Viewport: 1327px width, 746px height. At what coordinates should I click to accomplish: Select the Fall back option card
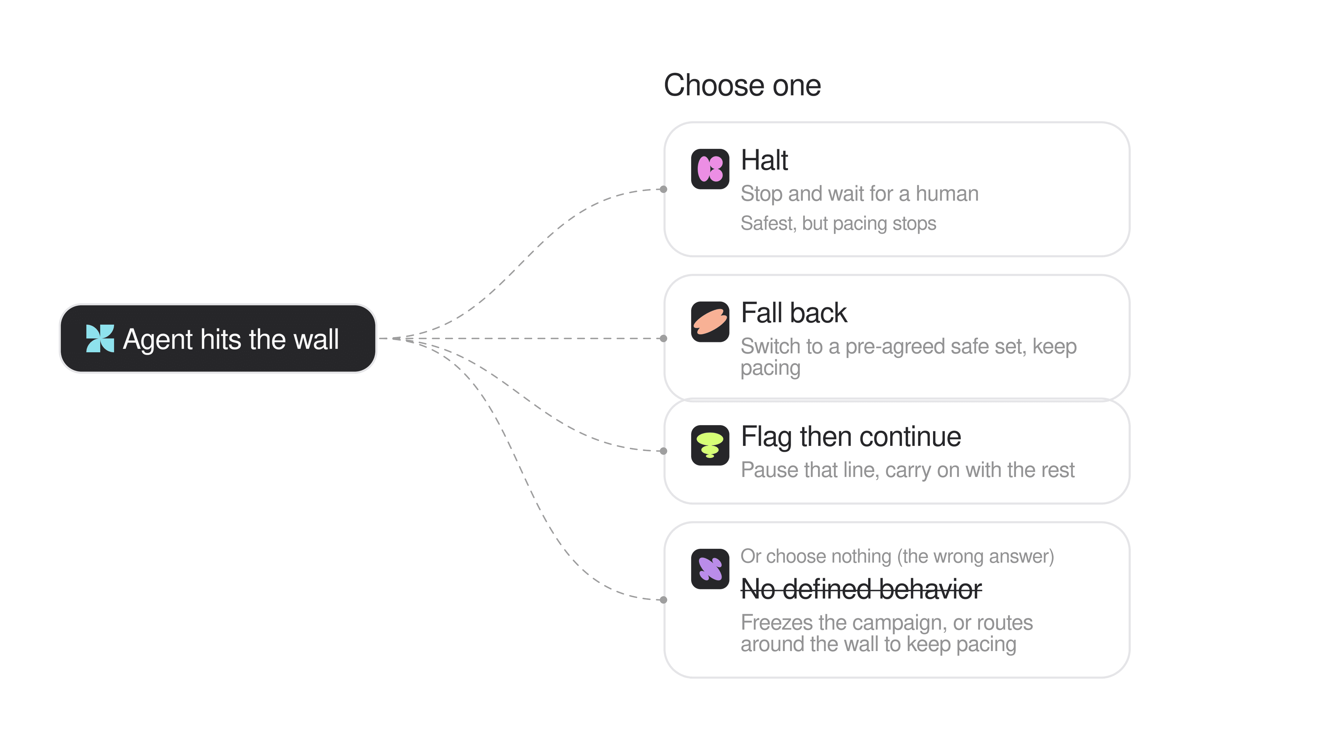point(897,337)
